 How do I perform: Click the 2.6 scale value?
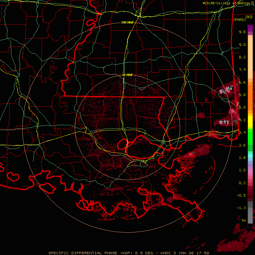242,145
